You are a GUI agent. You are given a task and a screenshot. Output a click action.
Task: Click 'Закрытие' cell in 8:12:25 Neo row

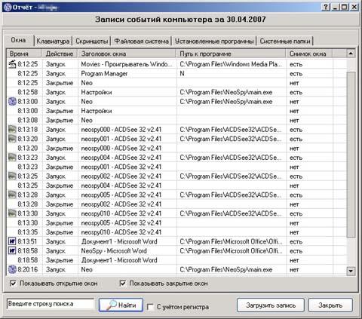click(60, 83)
